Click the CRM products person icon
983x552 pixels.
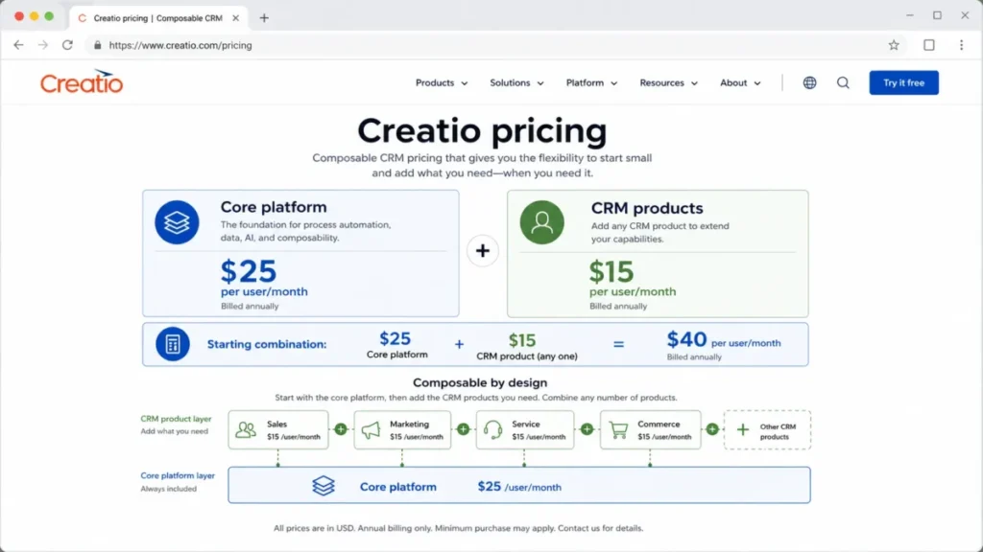(541, 222)
